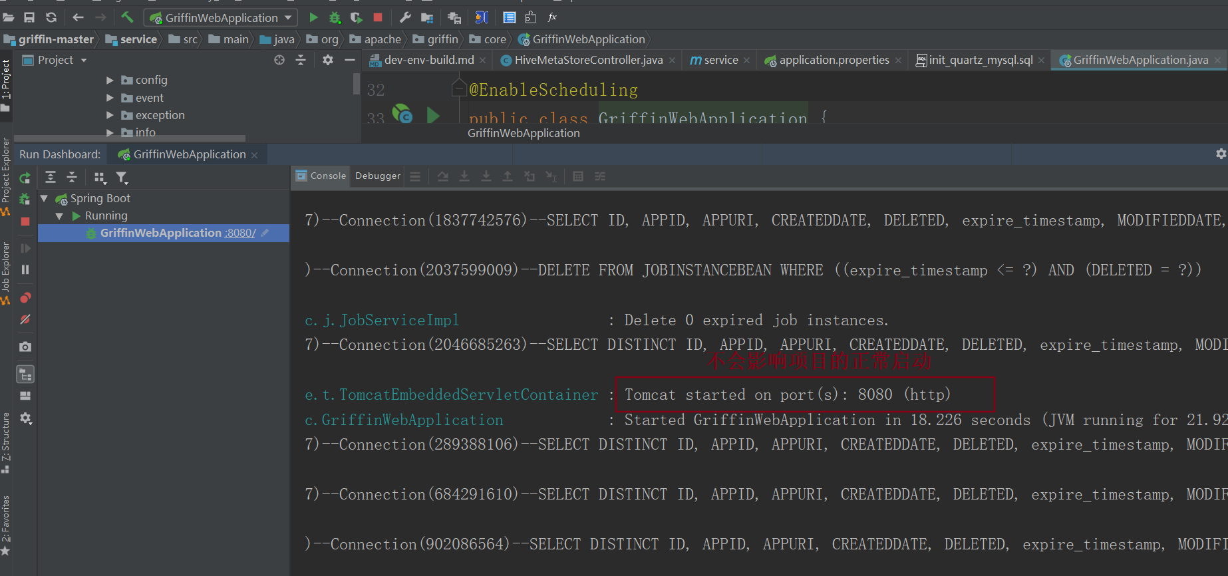This screenshot has height=576, width=1228.
Task: Collapse all in the Project panel
Action: pos(301,60)
